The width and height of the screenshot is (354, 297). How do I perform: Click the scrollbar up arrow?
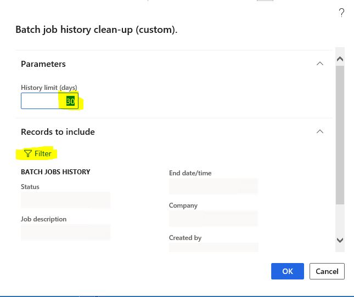pos(340,59)
